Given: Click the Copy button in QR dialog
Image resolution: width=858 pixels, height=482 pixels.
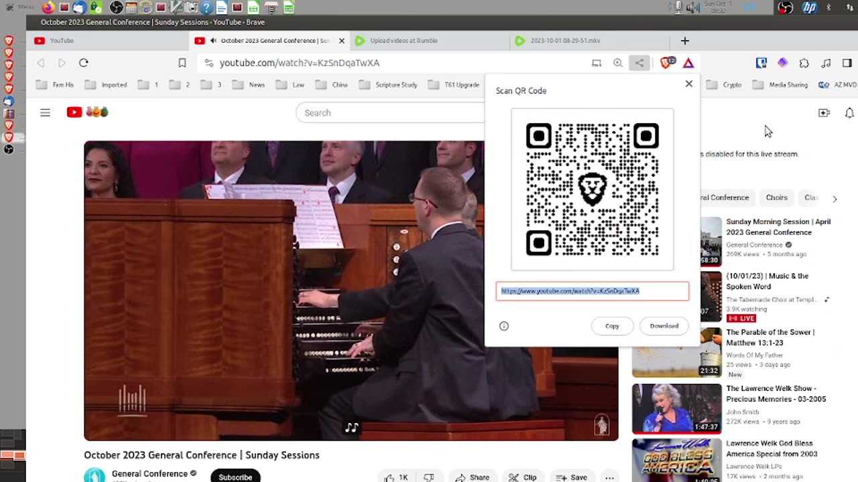Looking at the screenshot, I should tap(612, 326).
